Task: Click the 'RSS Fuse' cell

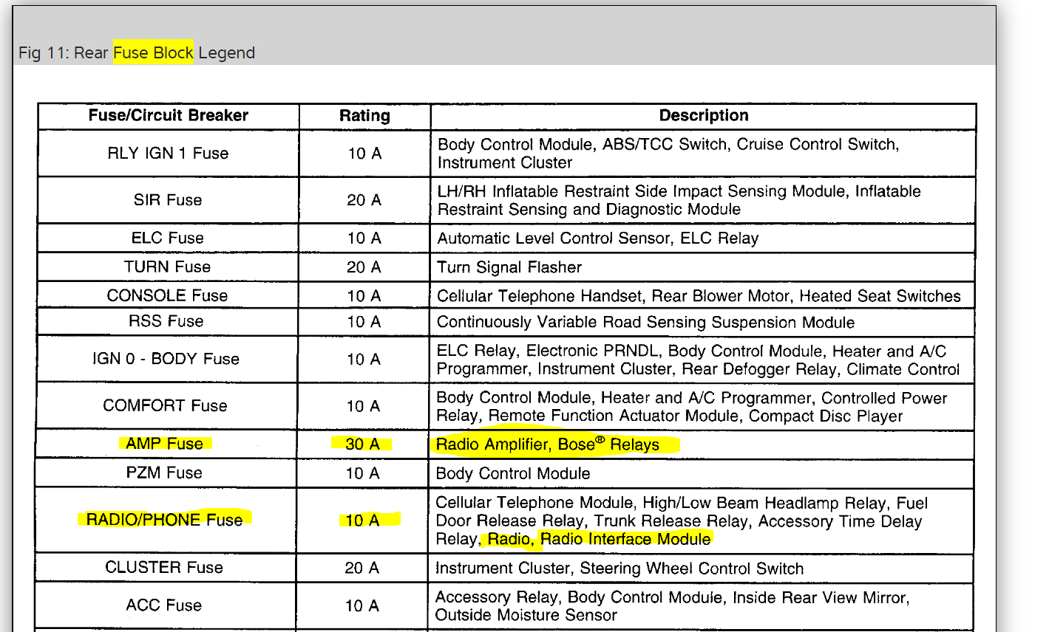Action: [166, 321]
